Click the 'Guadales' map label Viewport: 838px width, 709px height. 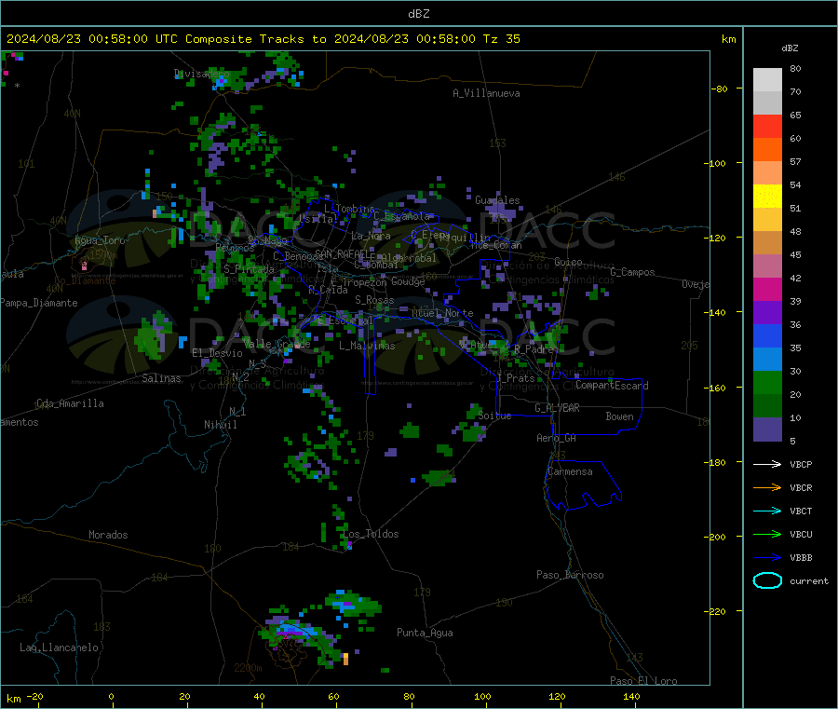tap(497, 200)
